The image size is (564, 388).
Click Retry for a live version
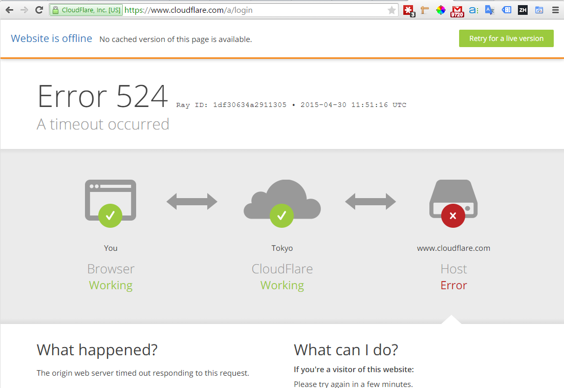pyautogui.click(x=506, y=38)
